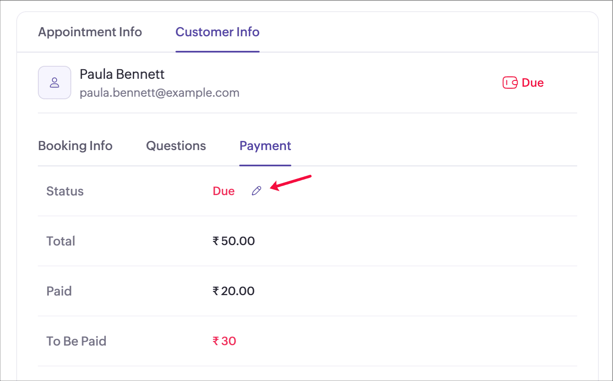The height and width of the screenshot is (381, 613).
Task: Click the outstanding amount ₹30
Action: coord(225,341)
